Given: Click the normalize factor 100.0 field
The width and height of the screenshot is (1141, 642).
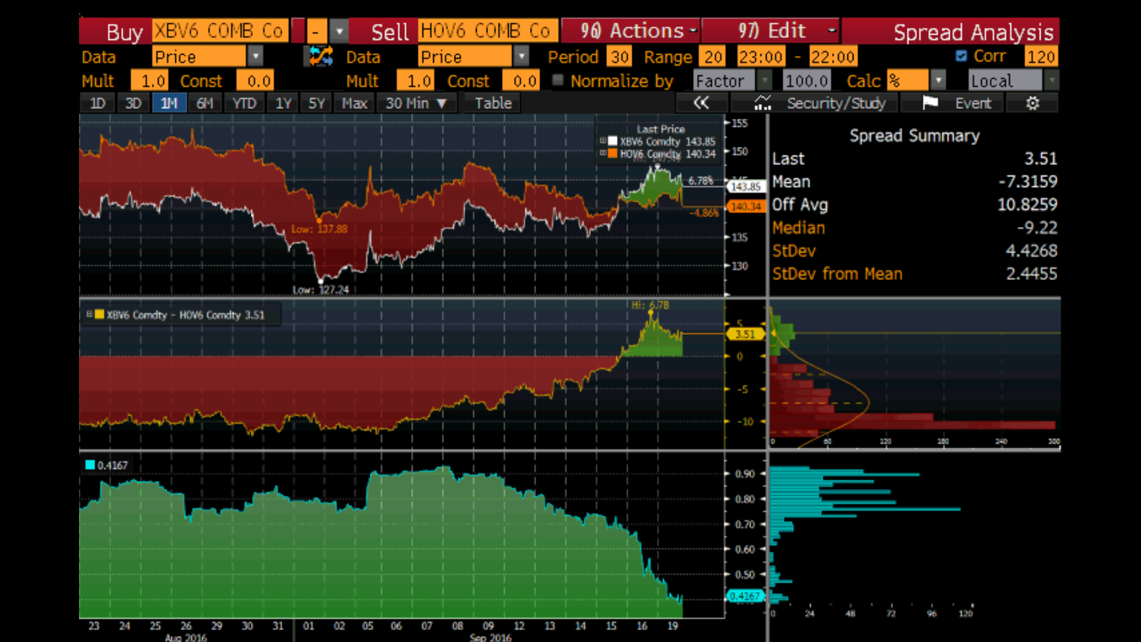Looking at the screenshot, I should (806, 80).
